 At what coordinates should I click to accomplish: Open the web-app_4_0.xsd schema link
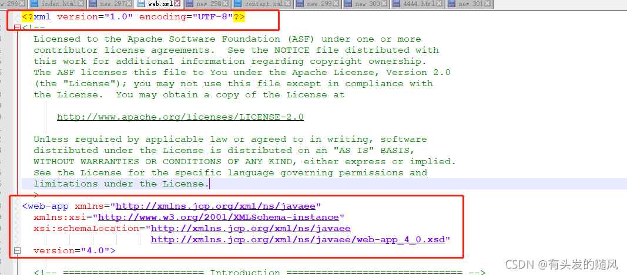pyautogui.click(x=298, y=240)
